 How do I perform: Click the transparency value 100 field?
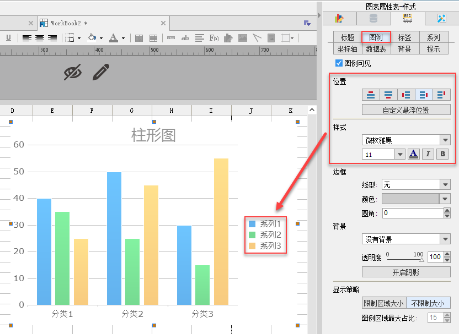pyautogui.click(x=436, y=257)
